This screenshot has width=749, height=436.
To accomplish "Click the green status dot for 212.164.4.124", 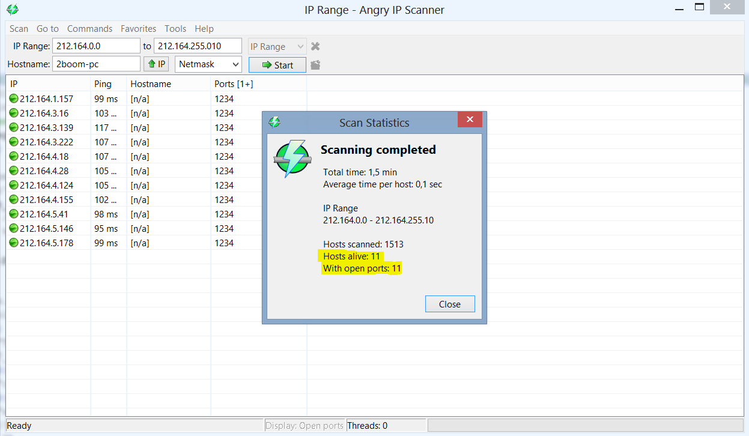I will pos(14,185).
